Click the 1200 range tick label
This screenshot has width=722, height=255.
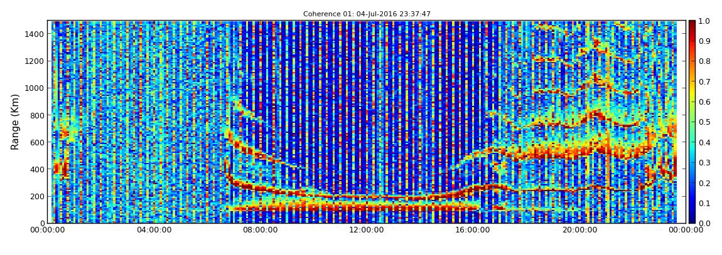[x=35, y=61]
